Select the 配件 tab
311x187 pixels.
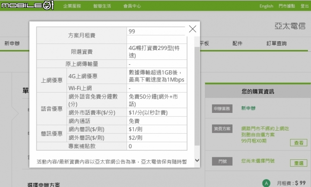click(x=238, y=44)
